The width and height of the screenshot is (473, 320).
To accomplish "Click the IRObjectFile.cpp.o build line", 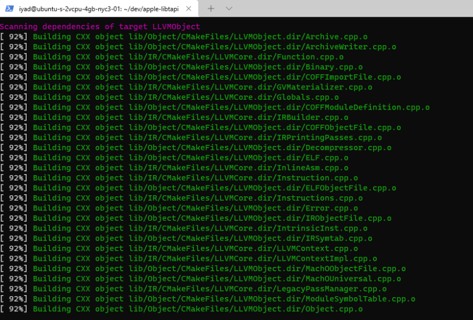I will pos(196,219).
